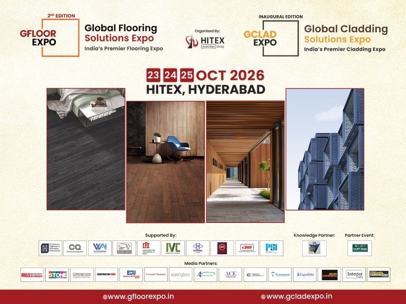Select the Construction Times logo
The image size is (406, 304).
[x=107, y=275]
